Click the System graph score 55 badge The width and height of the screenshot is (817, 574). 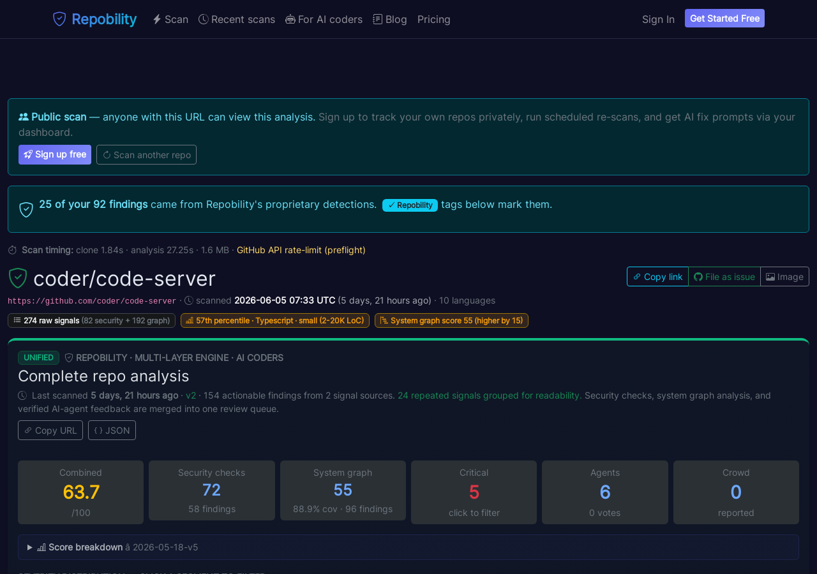[451, 320]
